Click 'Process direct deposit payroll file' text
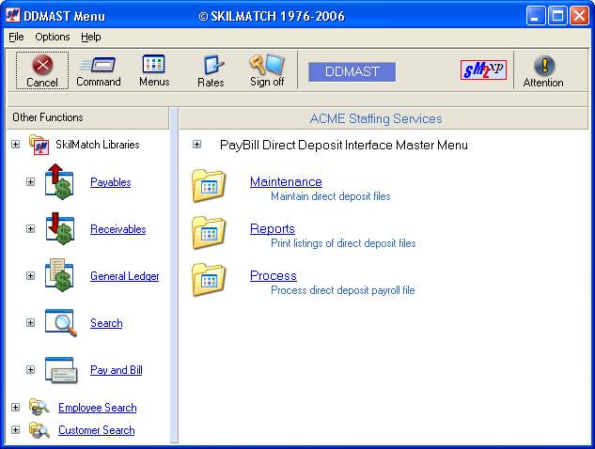Image resolution: width=595 pixels, height=449 pixels. click(343, 290)
